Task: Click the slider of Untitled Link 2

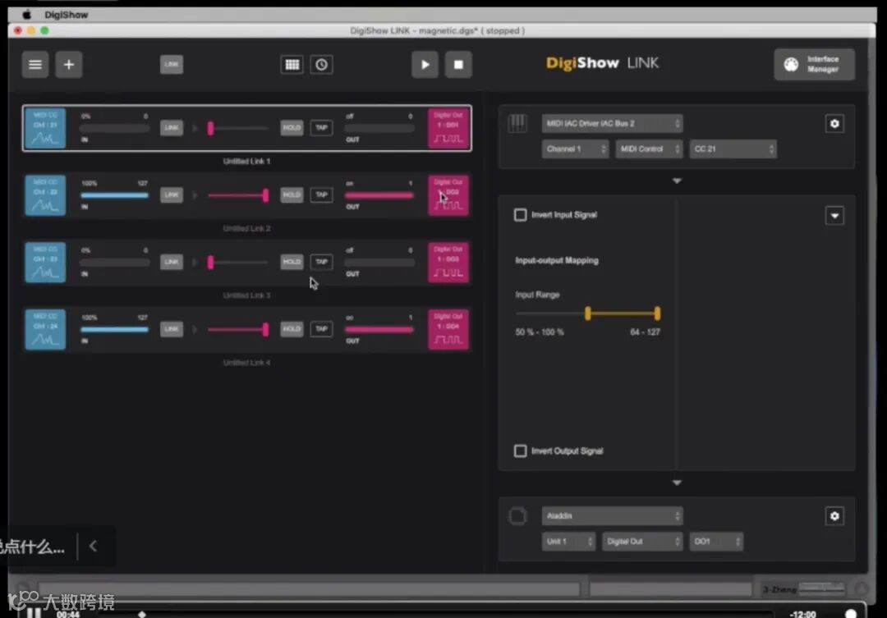Action: [237, 195]
